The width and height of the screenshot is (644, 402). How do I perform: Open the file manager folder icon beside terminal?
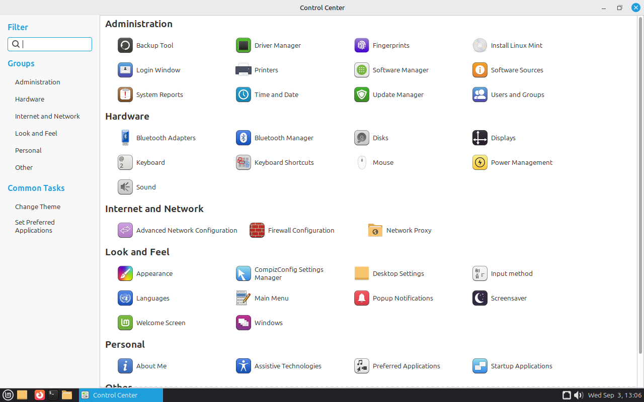(67, 395)
